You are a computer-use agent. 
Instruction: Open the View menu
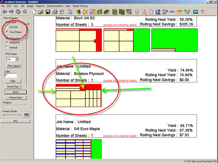[16, 6]
